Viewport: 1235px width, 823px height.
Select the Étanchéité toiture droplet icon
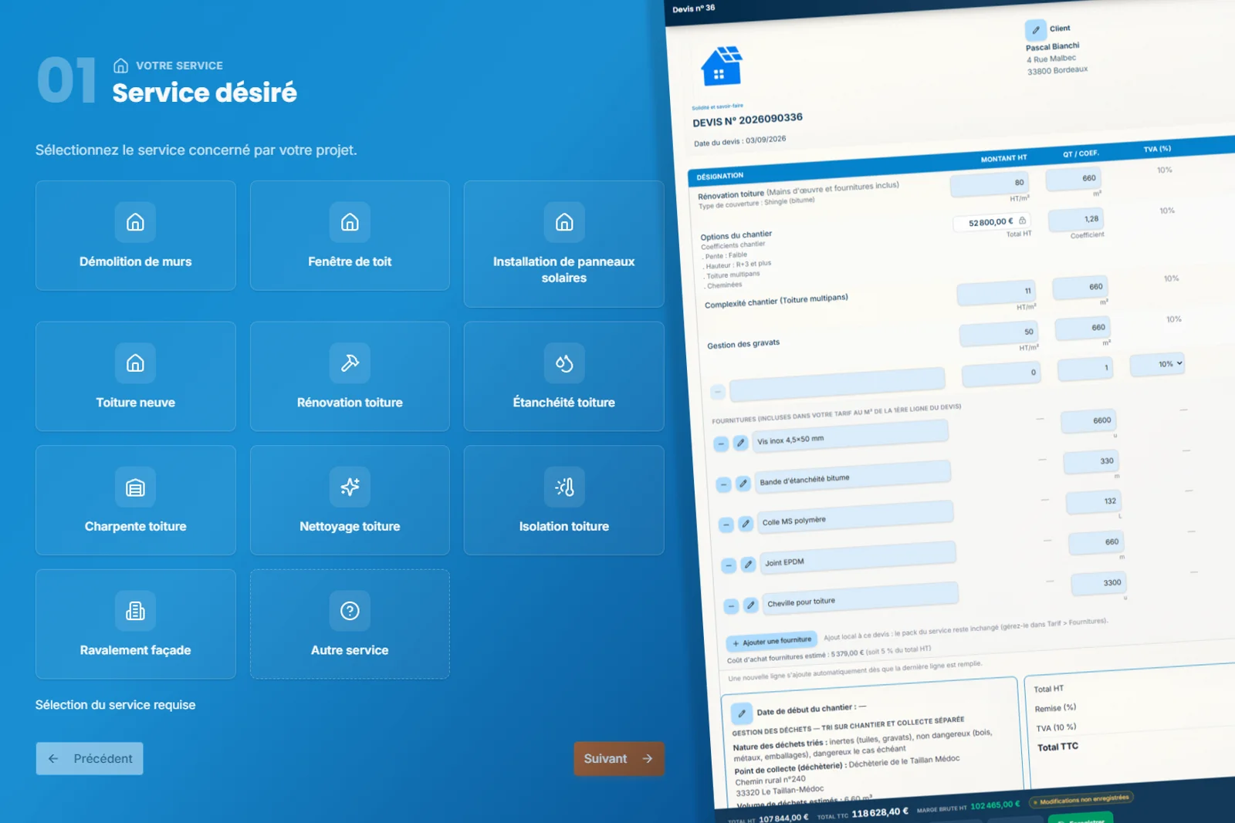pyautogui.click(x=564, y=363)
